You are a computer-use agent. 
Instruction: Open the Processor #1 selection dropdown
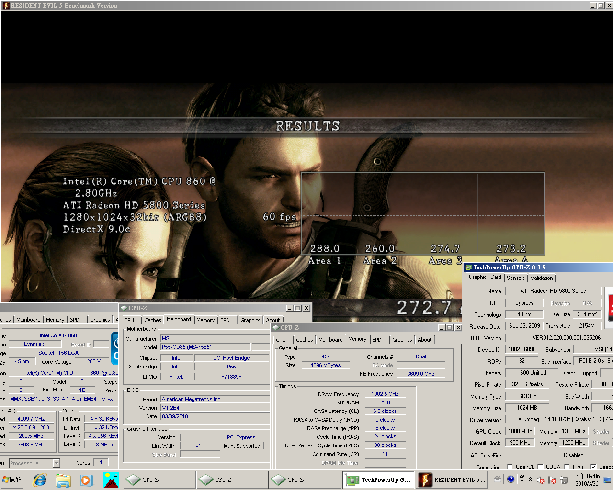(x=56, y=463)
